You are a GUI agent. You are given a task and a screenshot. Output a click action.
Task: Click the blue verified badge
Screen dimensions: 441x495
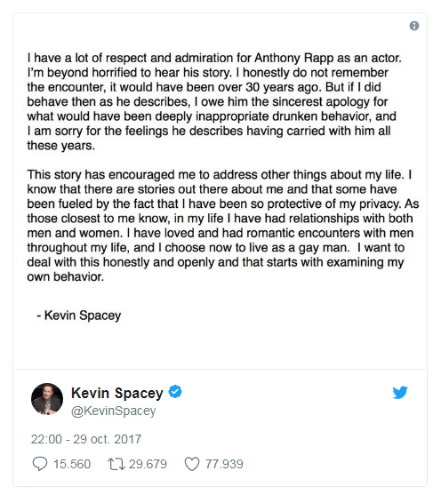(175, 391)
